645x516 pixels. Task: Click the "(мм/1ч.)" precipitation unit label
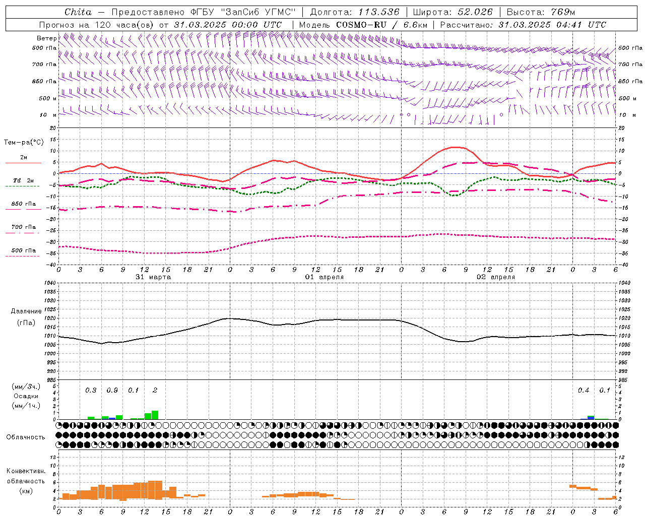(26, 406)
